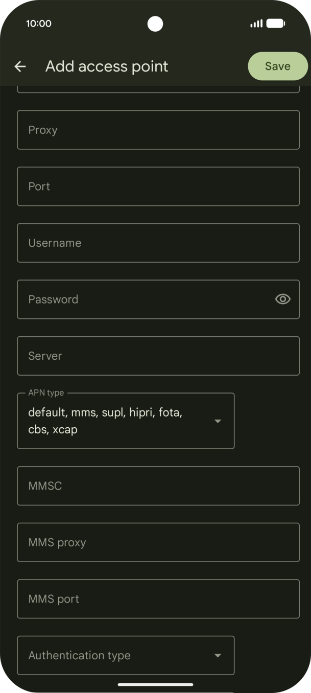This screenshot has width=311, height=693.
Task: Click the Add access point title
Action: (x=106, y=66)
